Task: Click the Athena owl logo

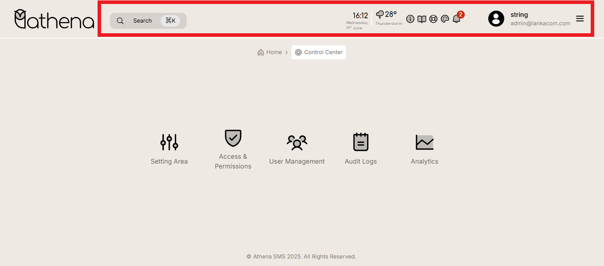Action: (x=54, y=20)
